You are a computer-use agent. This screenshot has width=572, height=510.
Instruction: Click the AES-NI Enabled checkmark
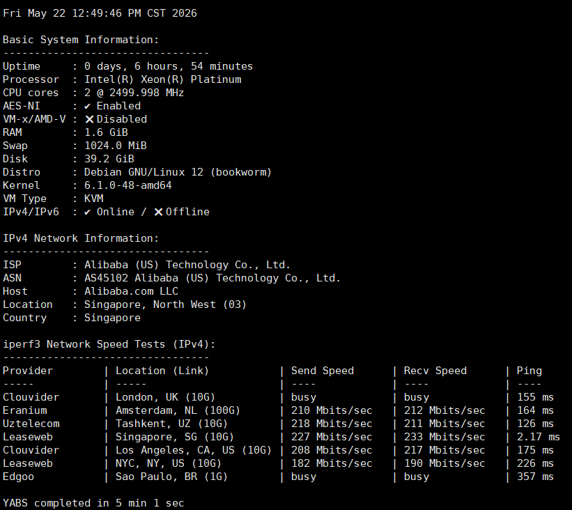point(87,106)
